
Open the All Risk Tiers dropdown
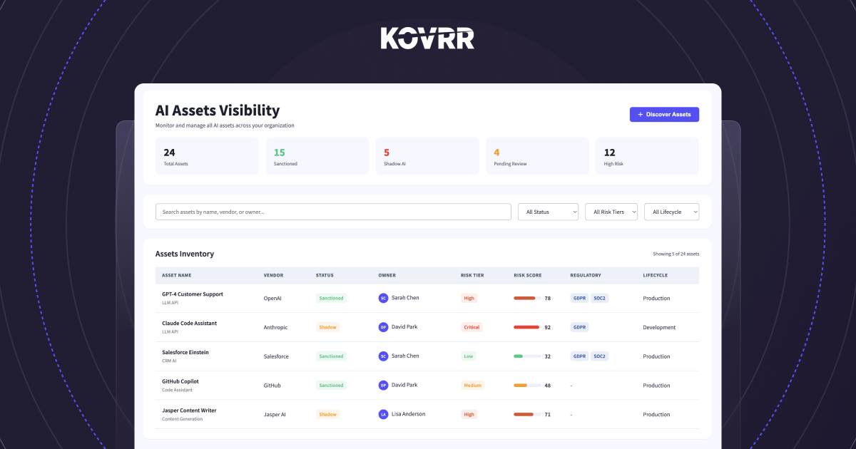point(611,212)
